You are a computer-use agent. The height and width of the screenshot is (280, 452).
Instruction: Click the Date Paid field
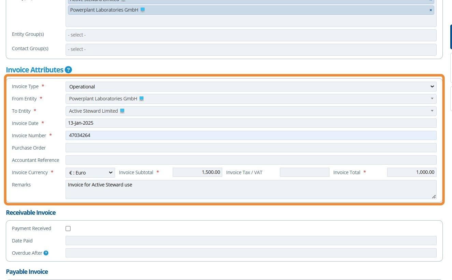(x=251, y=241)
